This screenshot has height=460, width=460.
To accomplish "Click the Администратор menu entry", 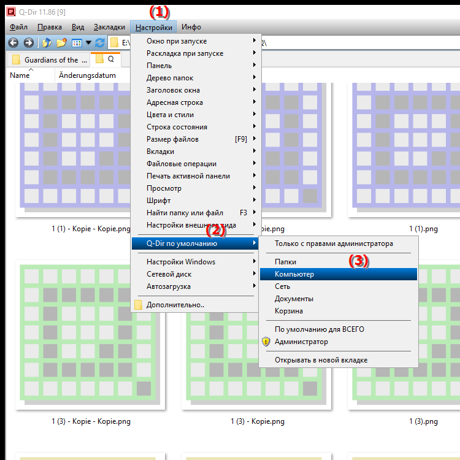I will point(338,342).
